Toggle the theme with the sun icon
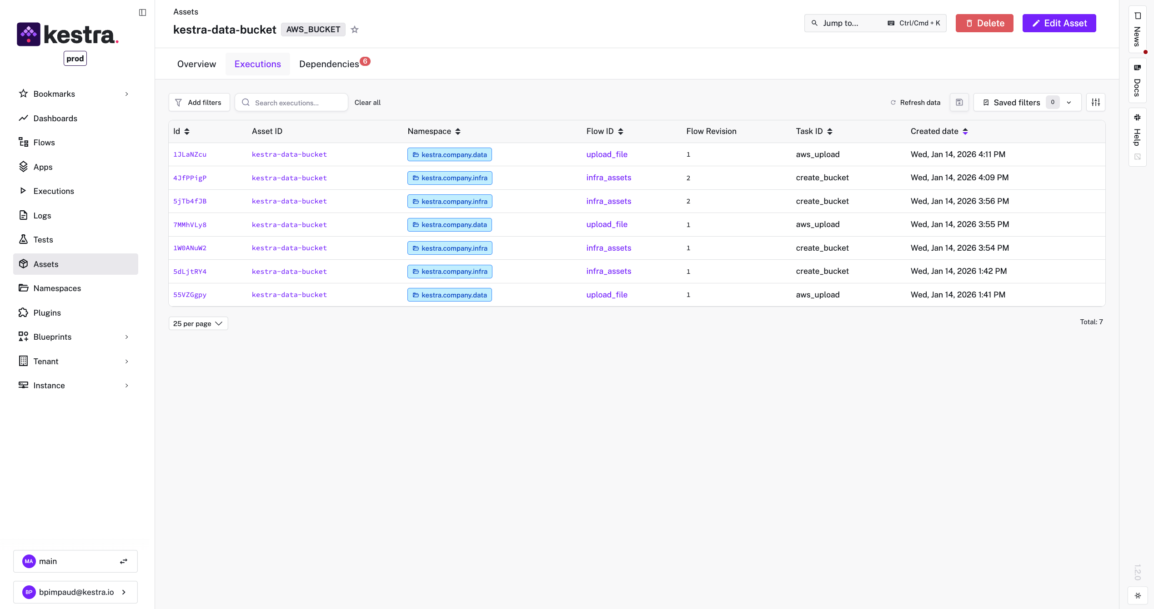 point(1138,595)
